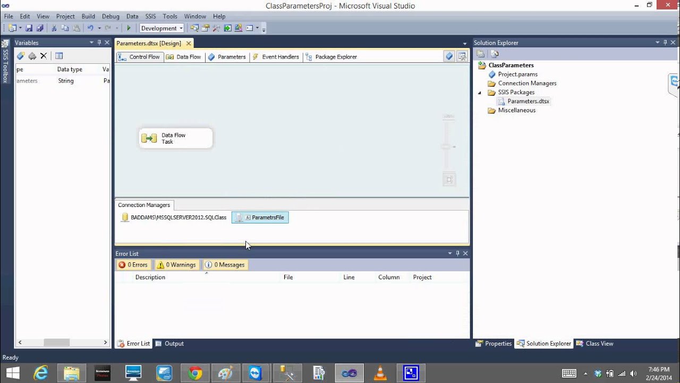Click the New Project toolbar icon
The width and height of the screenshot is (680, 383).
click(x=12, y=28)
